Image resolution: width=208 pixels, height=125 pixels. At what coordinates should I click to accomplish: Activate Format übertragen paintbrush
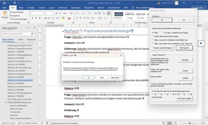[x=11, y=19]
